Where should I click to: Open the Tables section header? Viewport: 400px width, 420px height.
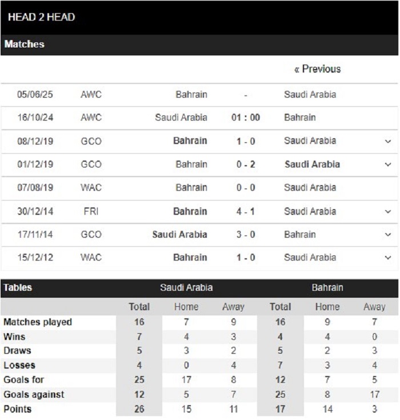[18, 287]
